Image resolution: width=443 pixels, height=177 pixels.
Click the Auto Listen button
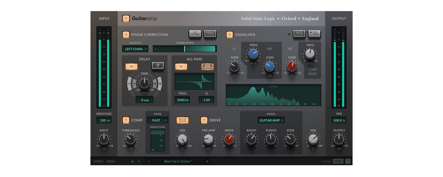[299, 34]
